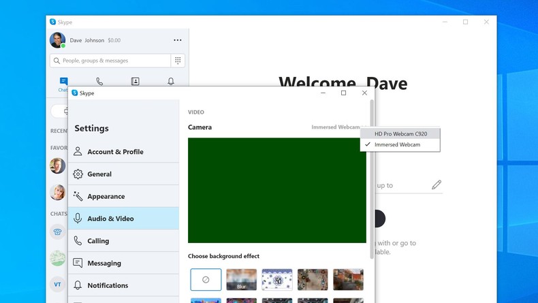The width and height of the screenshot is (538, 303).
Task: Open the dial pad icon beside search
Action: click(178, 61)
